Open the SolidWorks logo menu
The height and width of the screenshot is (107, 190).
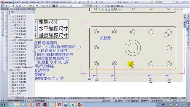coord(6,2)
